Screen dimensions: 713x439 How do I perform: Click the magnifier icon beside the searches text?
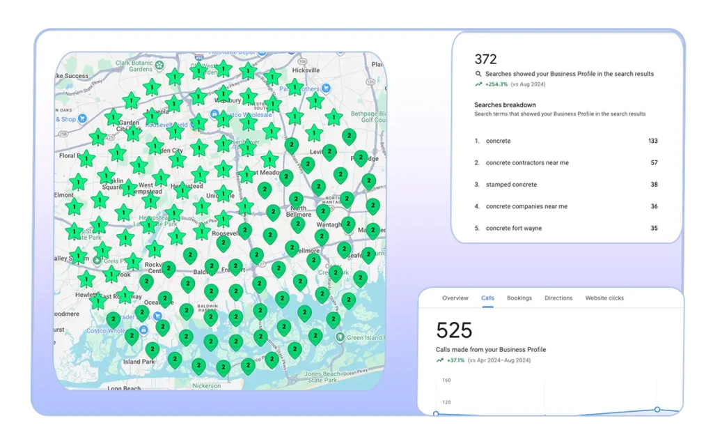(x=478, y=74)
